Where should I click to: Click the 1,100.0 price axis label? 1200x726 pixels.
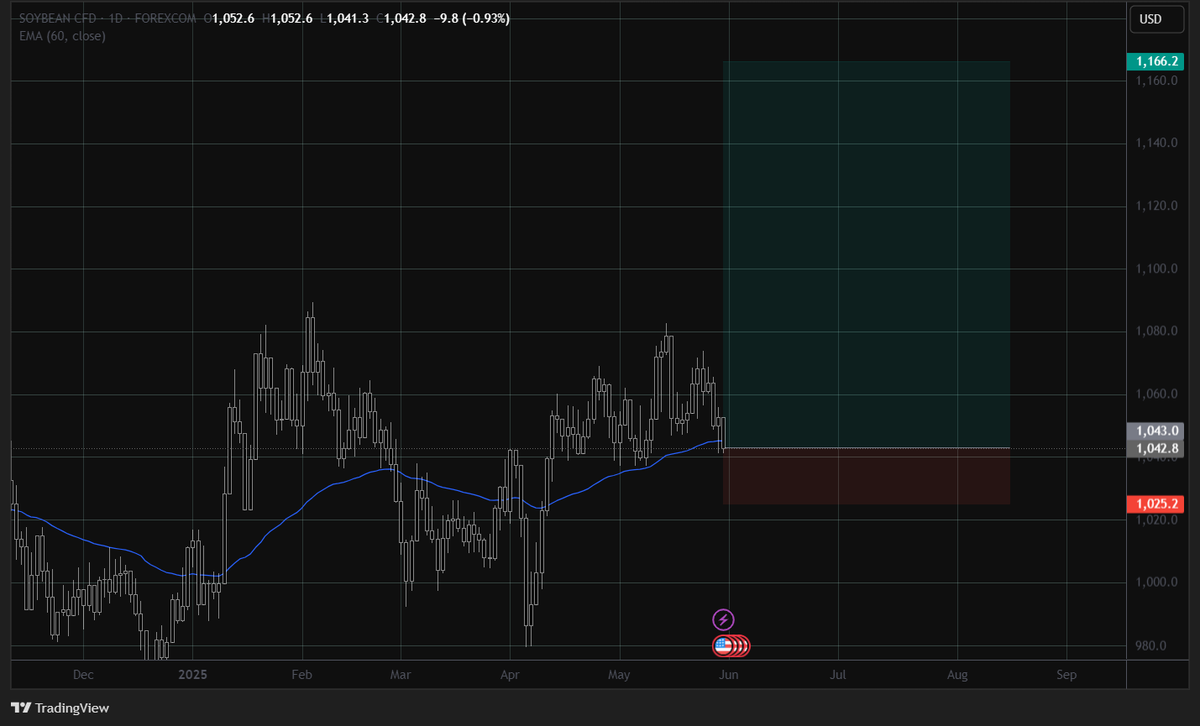point(1156,269)
